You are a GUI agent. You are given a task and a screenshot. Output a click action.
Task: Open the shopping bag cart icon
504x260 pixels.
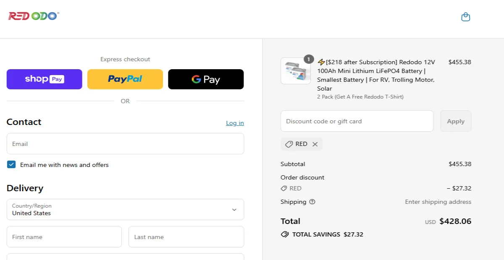pos(465,17)
